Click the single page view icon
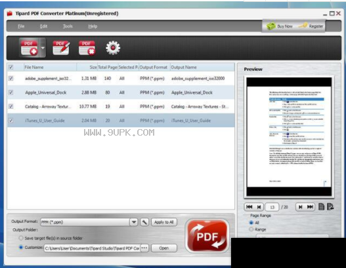346x268 pixels. 322,206
